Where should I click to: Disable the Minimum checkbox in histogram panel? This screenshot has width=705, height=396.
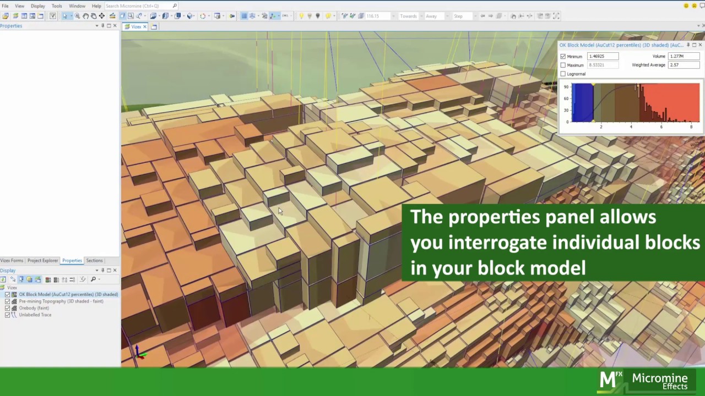coord(563,56)
